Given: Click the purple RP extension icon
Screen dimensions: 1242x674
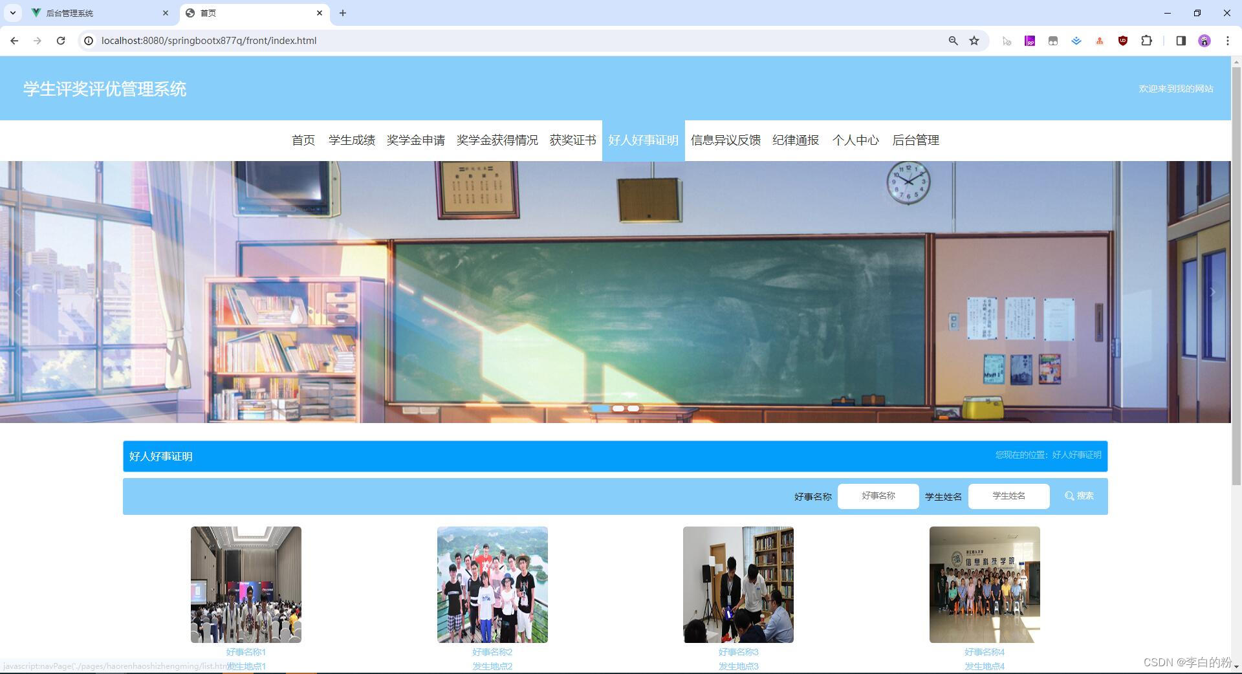Looking at the screenshot, I should point(1030,41).
